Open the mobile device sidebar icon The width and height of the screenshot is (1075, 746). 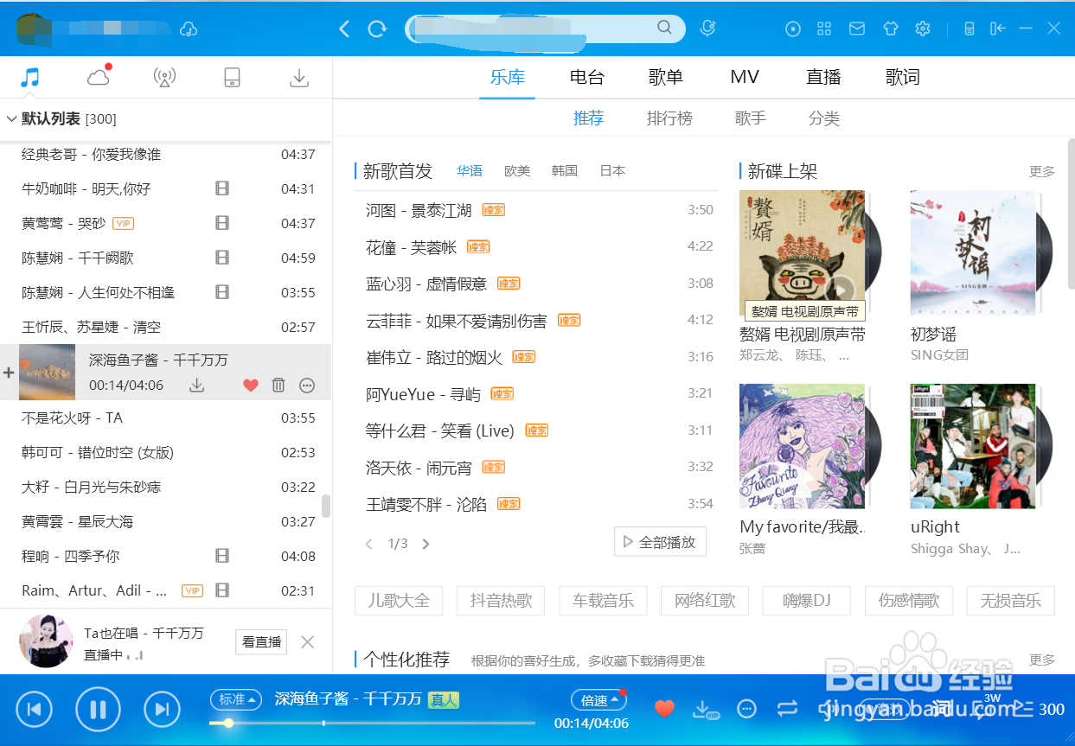(232, 78)
